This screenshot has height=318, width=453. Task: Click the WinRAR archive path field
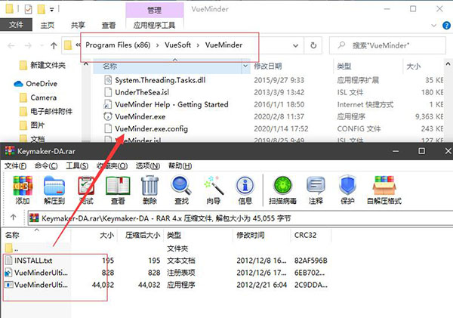pos(240,218)
